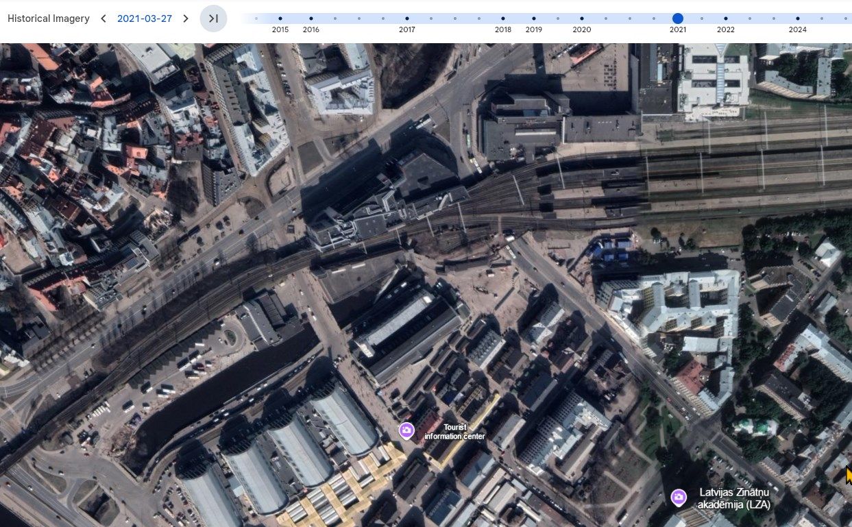The width and height of the screenshot is (852, 527).
Task: View imagery at the 2022 marker
Action: (x=726, y=19)
